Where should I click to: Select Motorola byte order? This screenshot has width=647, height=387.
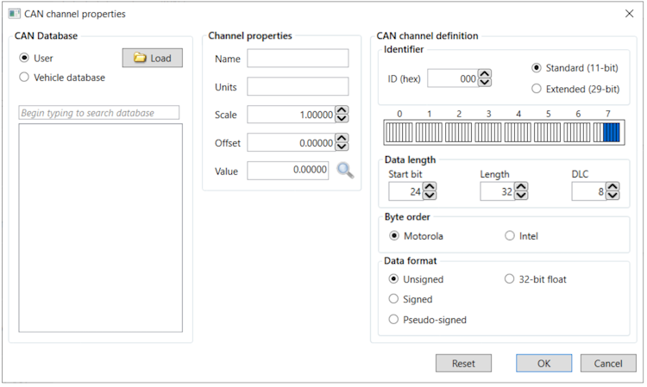coord(394,236)
